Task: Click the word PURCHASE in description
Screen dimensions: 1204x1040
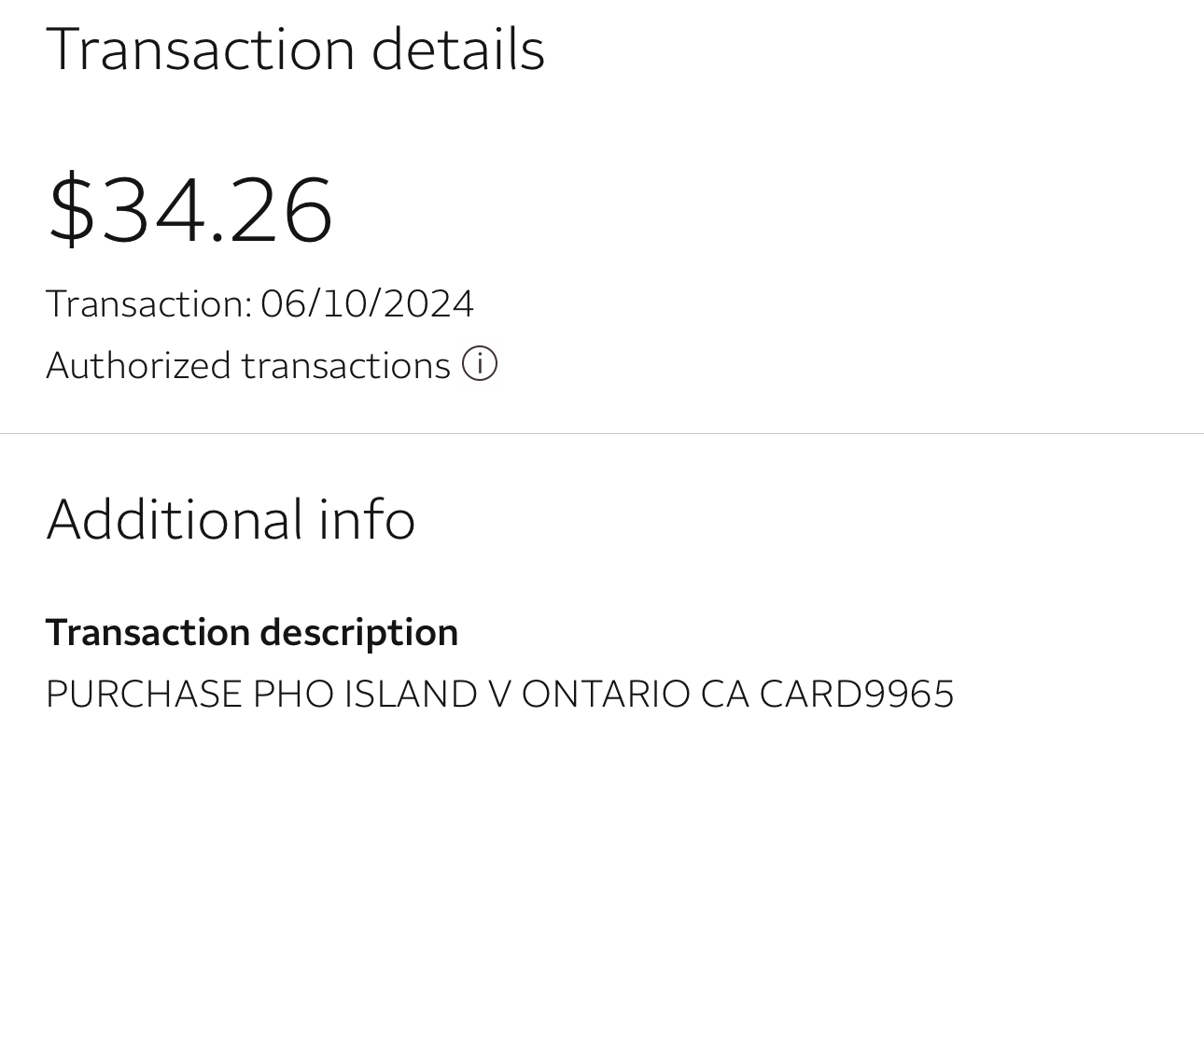Action: pyautogui.click(x=144, y=694)
